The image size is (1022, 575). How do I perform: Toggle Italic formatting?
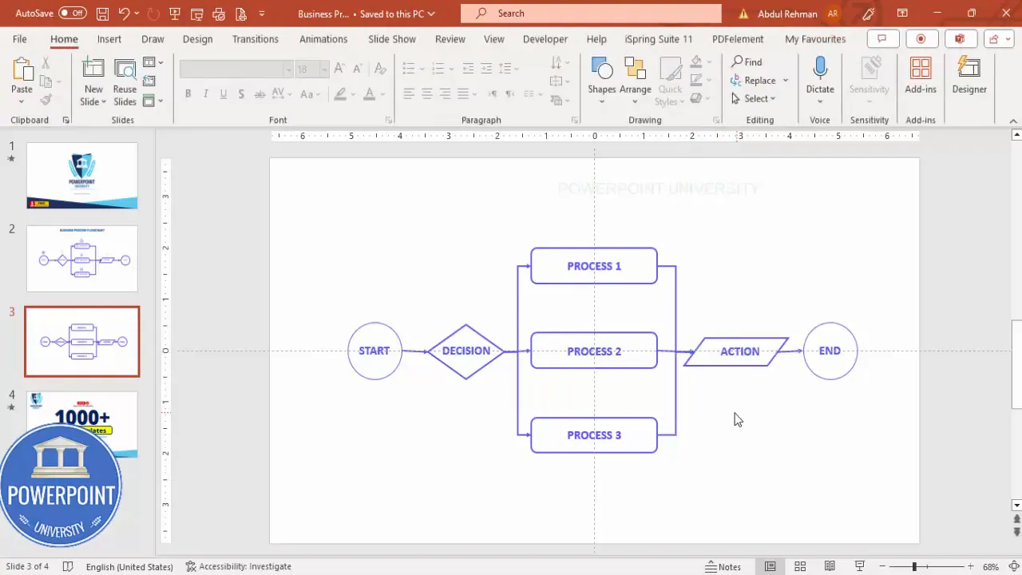tap(205, 94)
